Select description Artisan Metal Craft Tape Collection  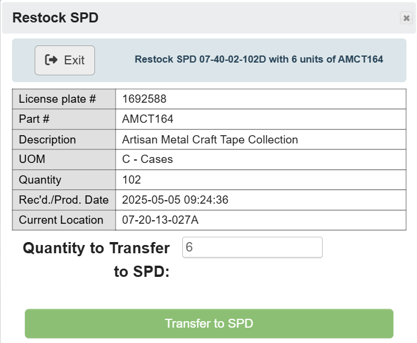[210, 140]
